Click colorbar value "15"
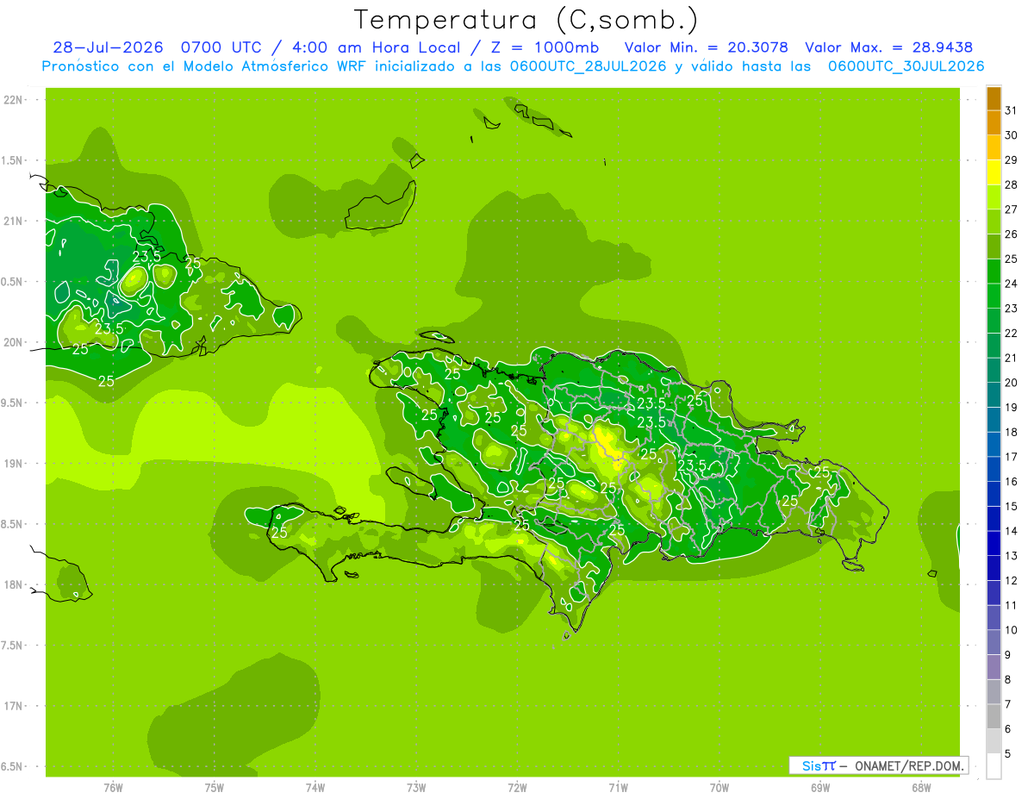The image size is (1034, 799). [x=1011, y=506]
